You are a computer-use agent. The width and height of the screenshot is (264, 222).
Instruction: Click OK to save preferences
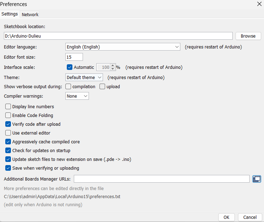point(226,217)
